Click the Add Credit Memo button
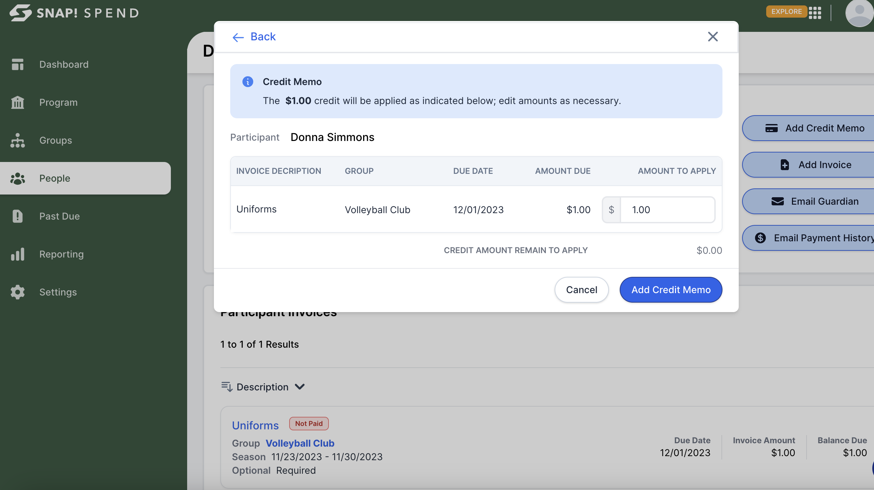Image resolution: width=874 pixels, height=490 pixels. [x=671, y=289]
